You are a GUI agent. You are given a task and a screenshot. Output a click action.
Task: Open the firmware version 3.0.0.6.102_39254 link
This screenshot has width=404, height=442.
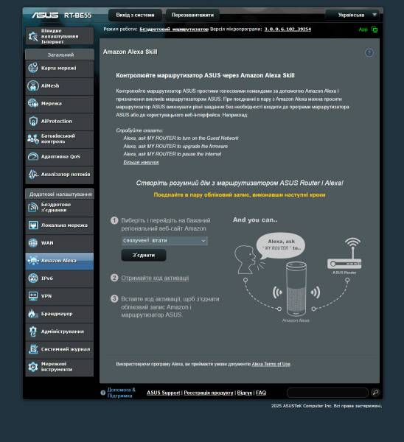288,29
